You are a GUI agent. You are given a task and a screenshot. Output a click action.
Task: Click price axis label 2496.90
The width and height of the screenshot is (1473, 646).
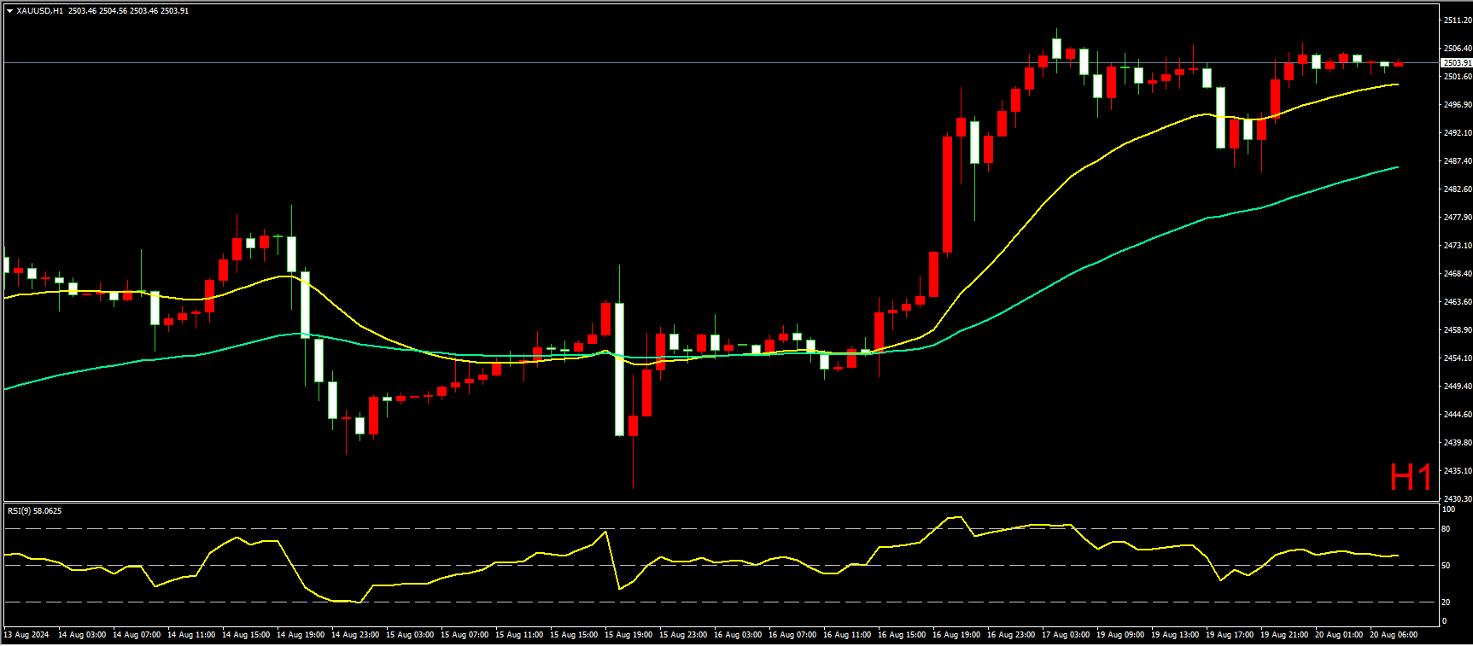[x=1458, y=105]
